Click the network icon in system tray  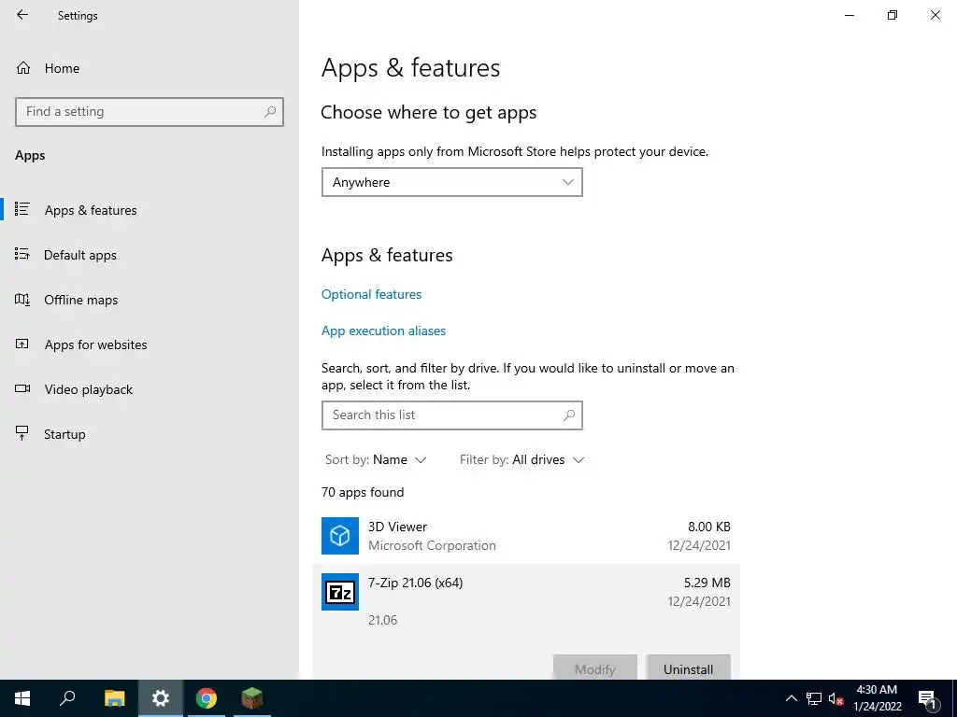[x=814, y=698]
